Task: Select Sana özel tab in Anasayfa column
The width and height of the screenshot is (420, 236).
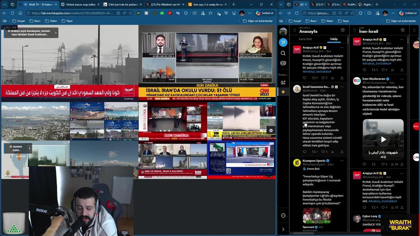Action: [x=305, y=39]
